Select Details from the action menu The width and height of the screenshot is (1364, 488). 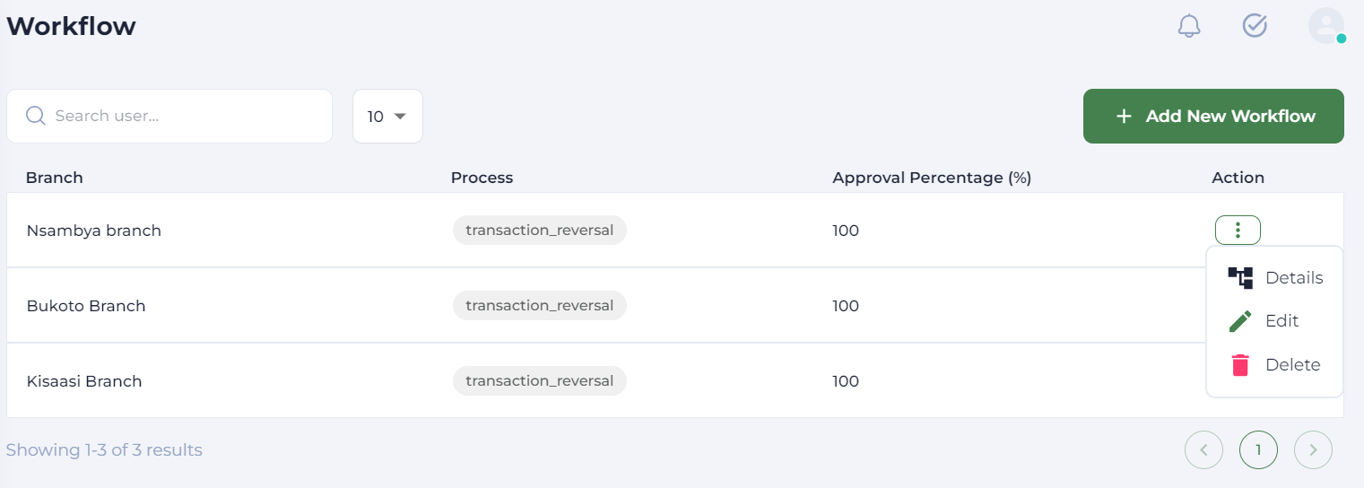click(x=1293, y=278)
